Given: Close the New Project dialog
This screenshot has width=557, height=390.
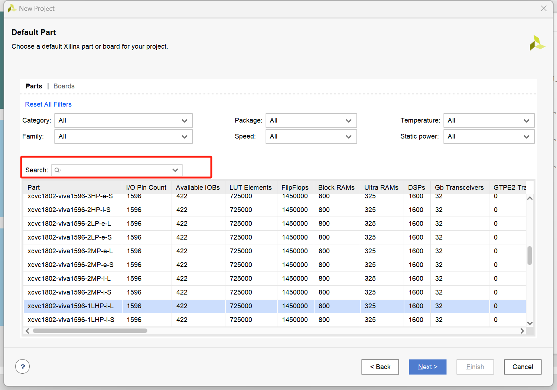Looking at the screenshot, I should coord(544,8).
